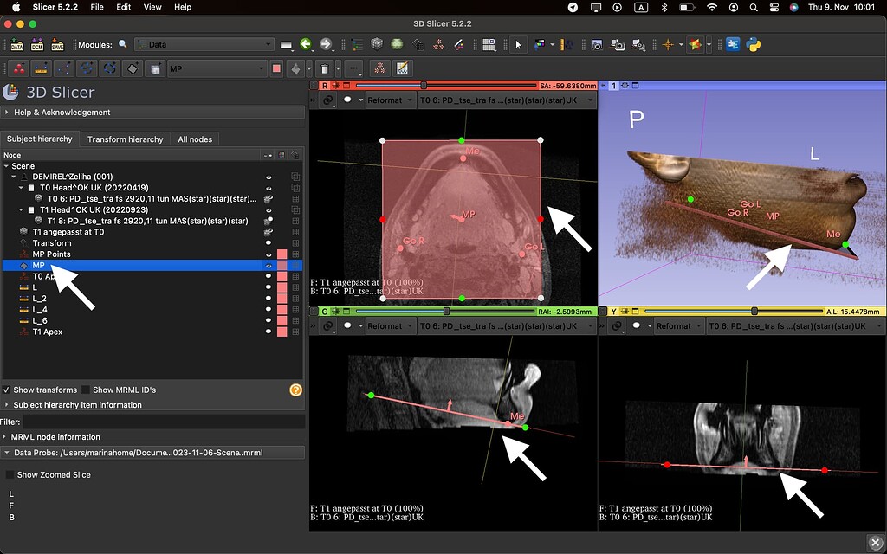The height and width of the screenshot is (554, 887).
Task: Click the delete control point trash icon
Action: click(x=324, y=68)
